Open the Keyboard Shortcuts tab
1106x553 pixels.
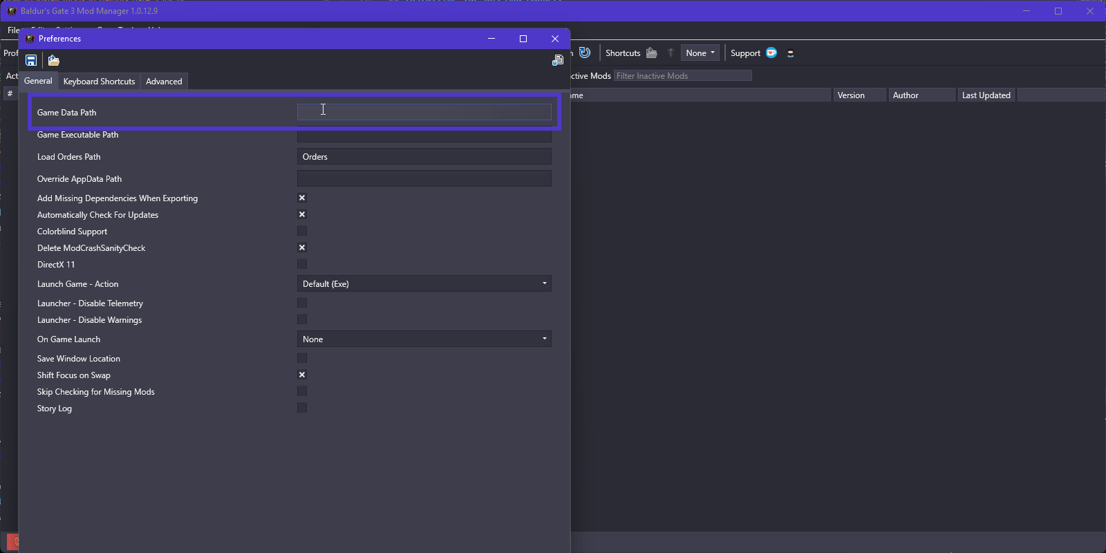coord(99,82)
